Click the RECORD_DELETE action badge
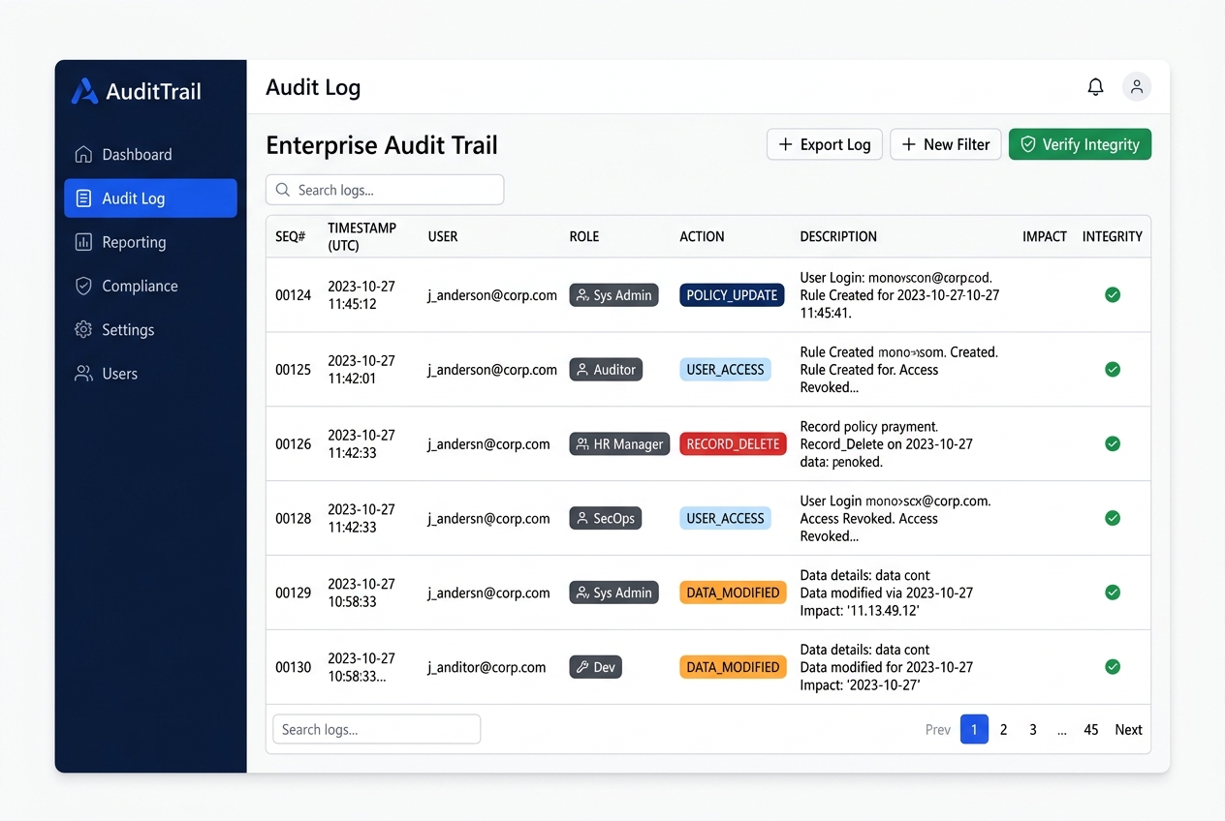Screen dimensions: 1225x821 point(733,443)
